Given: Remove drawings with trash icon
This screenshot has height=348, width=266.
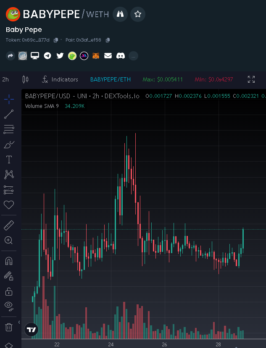Looking at the screenshot, I should (9, 327).
